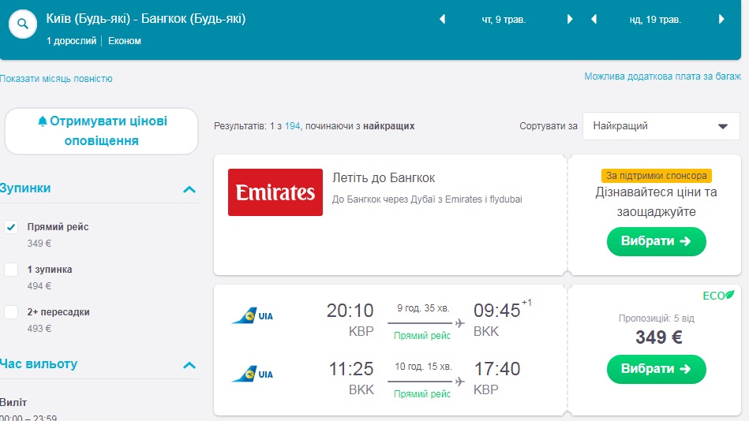The width and height of the screenshot is (749, 421).
Task: Go to previous departure date arrow
Action: coord(442,20)
